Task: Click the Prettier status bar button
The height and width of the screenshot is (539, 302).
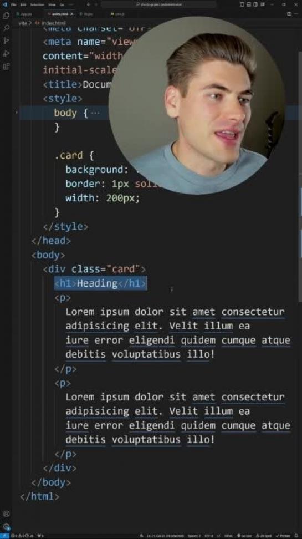Action: coord(283,536)
